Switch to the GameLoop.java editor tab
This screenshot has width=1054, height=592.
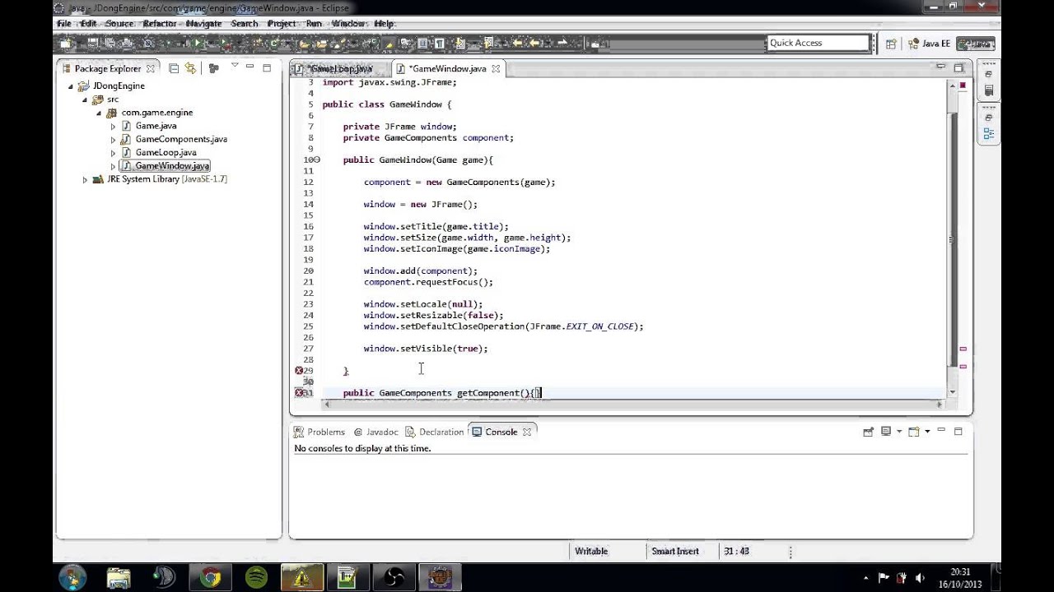(x=341, y=69)
